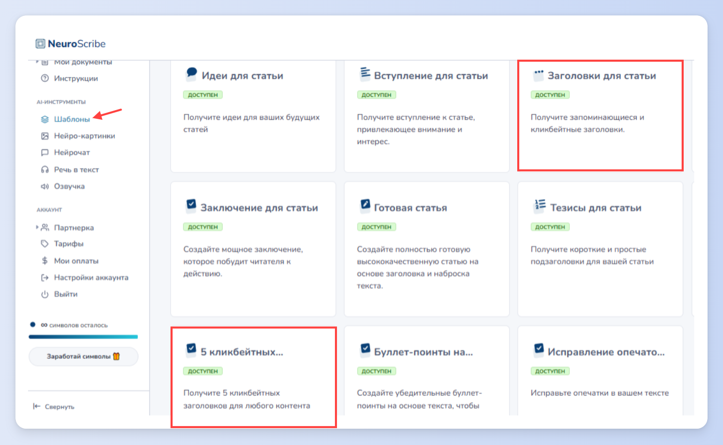This screenshot has height=445, width=723.
Task: Open the Буллет-поинты на… template title
Action: pyautogui.click(x=423, y=352)
